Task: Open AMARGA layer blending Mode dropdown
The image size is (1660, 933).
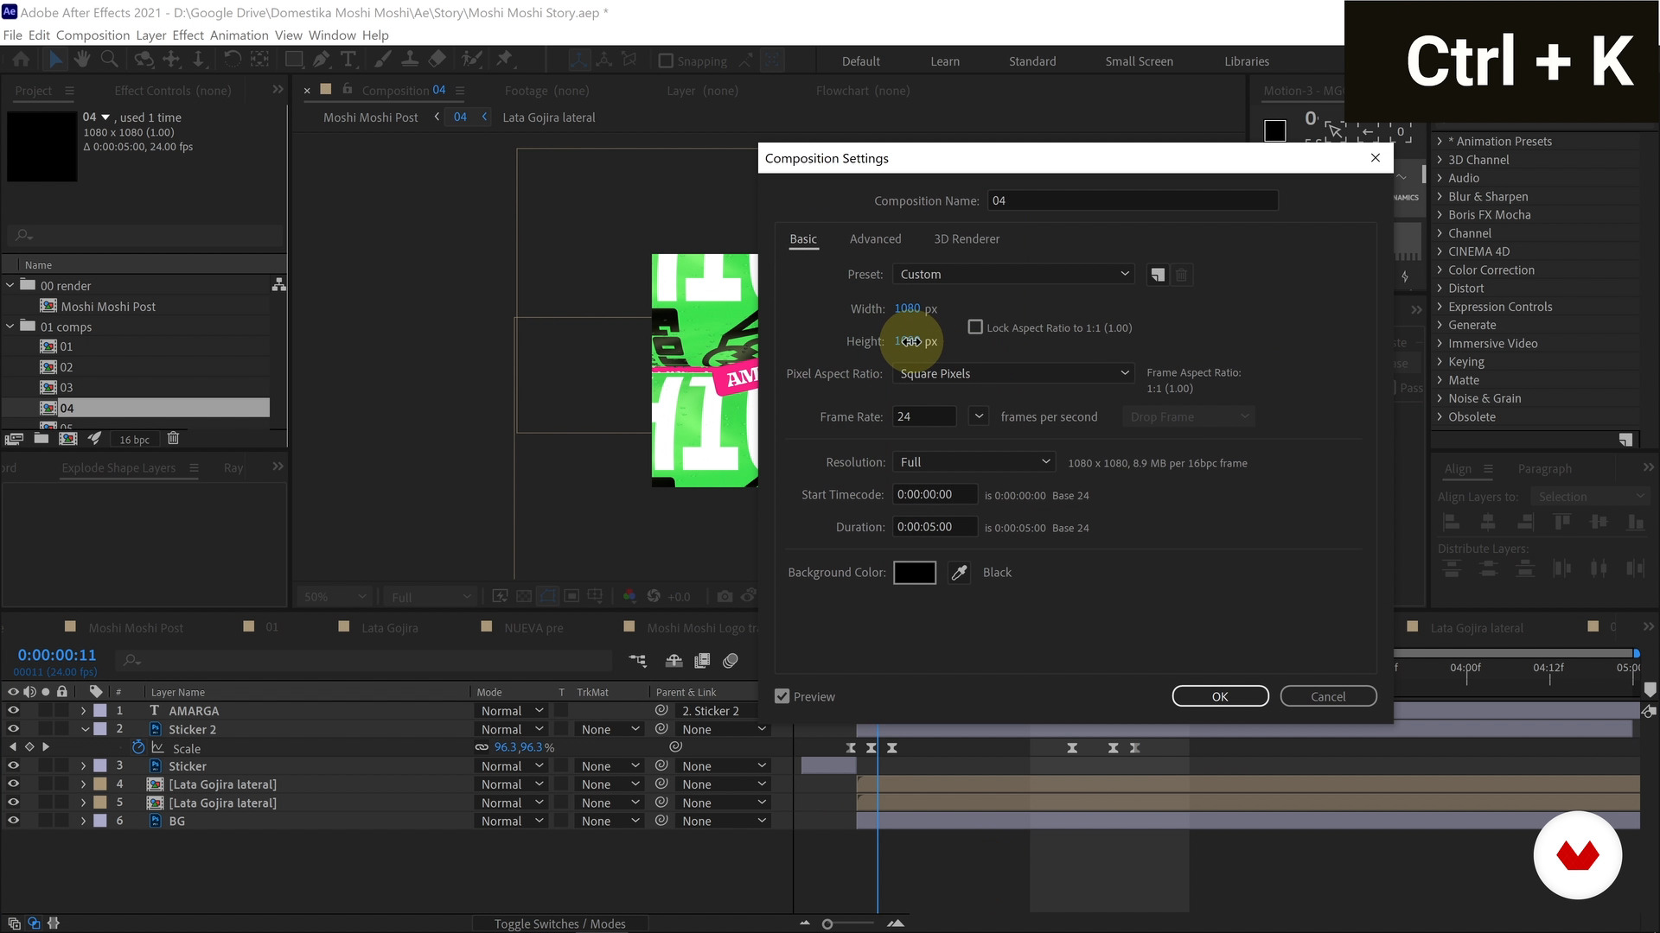Action: click(512, 710)
